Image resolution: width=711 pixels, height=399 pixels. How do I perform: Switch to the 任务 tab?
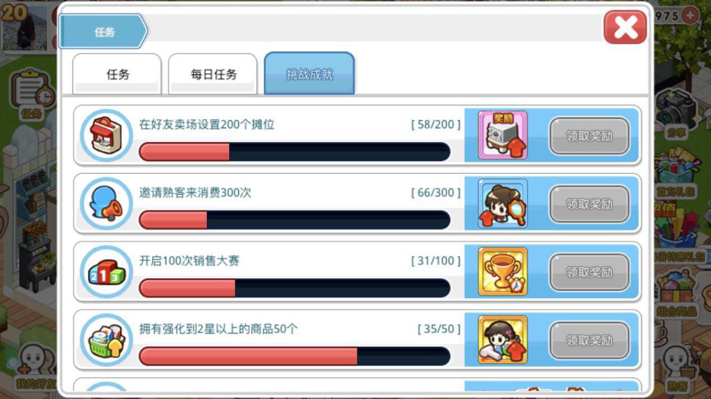118,74
